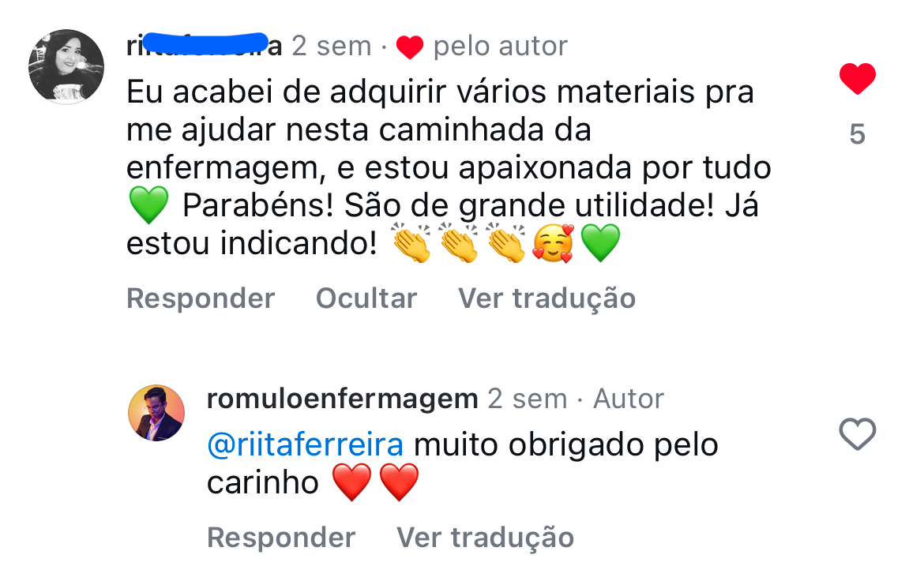Open the @riitaferreira mention link
Viewport: 924px width, 581px height.
tap(305, 445)
